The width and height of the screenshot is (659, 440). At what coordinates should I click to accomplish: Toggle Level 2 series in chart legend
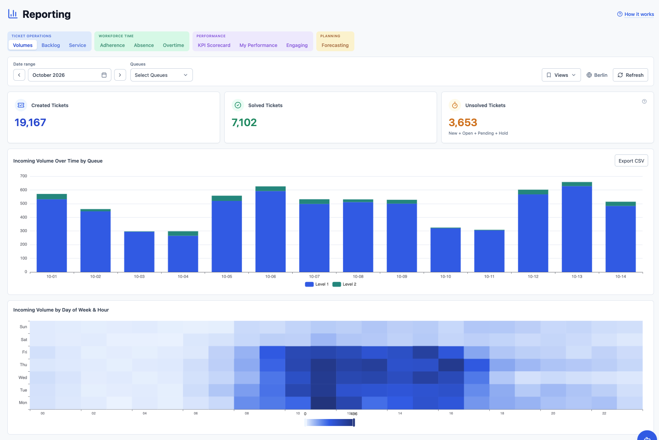pyautogui.click(x=345, y=284)
